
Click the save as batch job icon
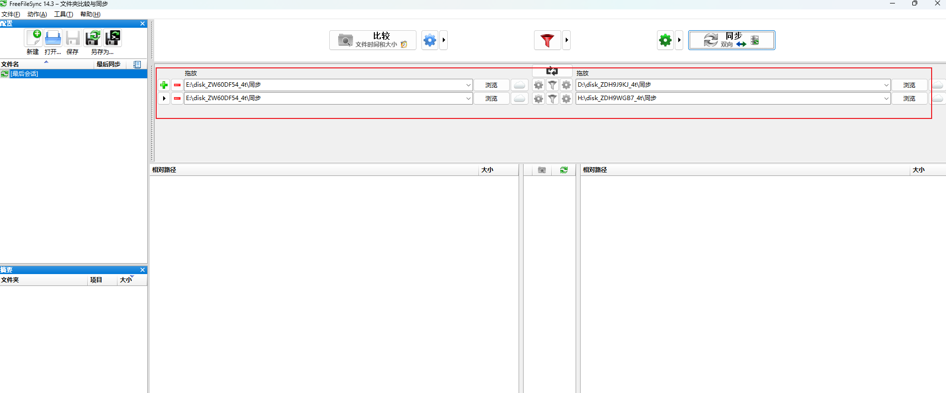click(x=113, y=38)
